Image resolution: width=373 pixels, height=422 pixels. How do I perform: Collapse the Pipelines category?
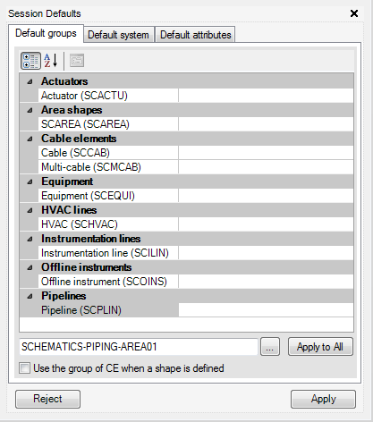[x=30, y=296]
